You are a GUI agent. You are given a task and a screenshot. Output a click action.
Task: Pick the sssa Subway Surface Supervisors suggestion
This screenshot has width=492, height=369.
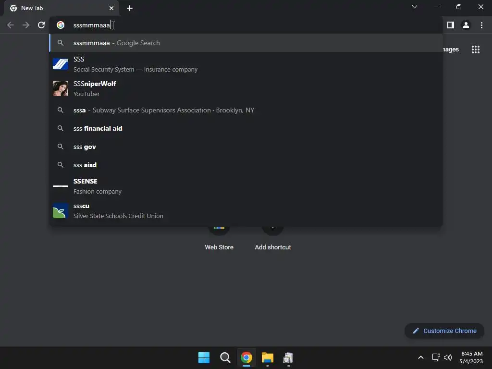point(246,110)
